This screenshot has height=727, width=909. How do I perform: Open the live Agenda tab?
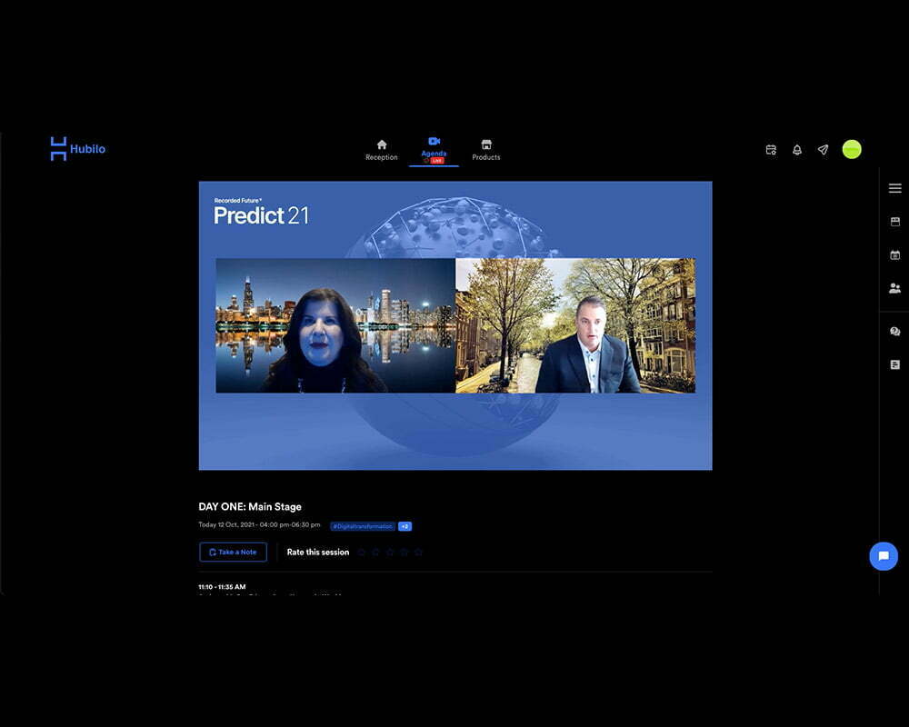coord(434,150)
